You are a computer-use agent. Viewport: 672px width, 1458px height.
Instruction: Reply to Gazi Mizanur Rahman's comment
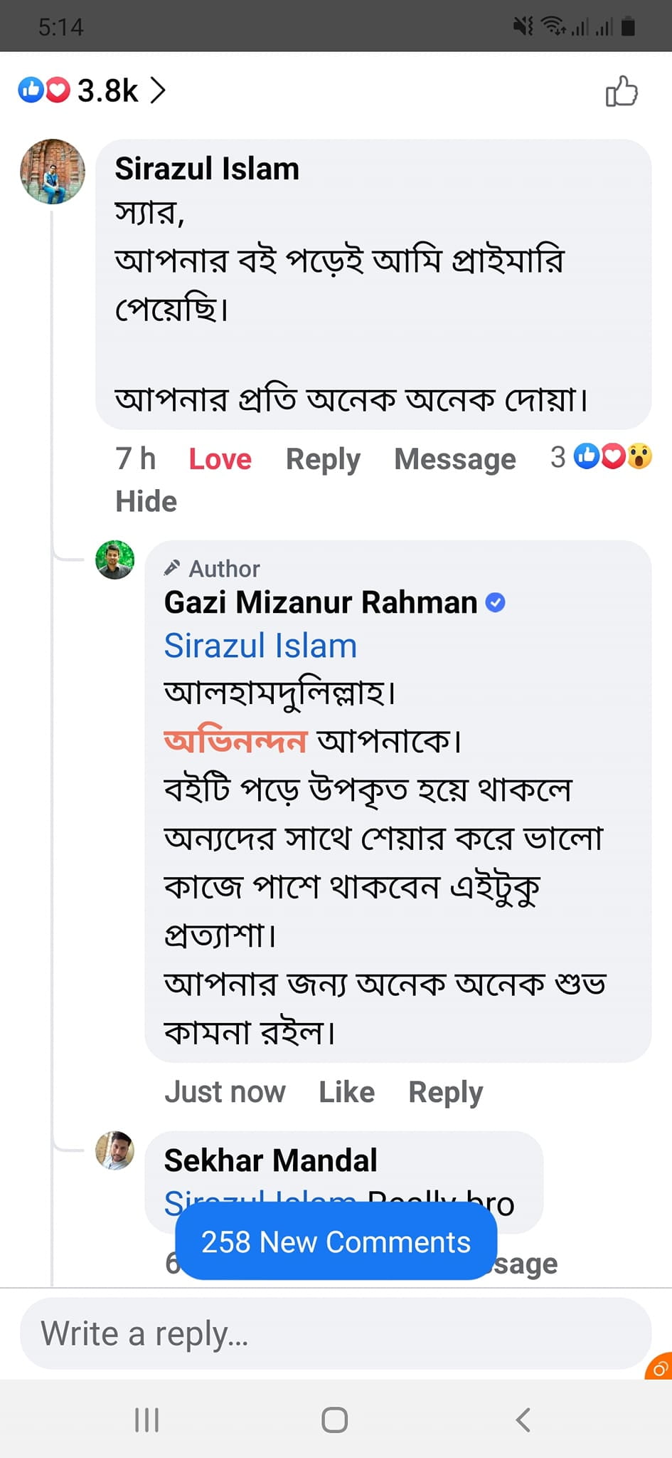[x=445, y=1092]
